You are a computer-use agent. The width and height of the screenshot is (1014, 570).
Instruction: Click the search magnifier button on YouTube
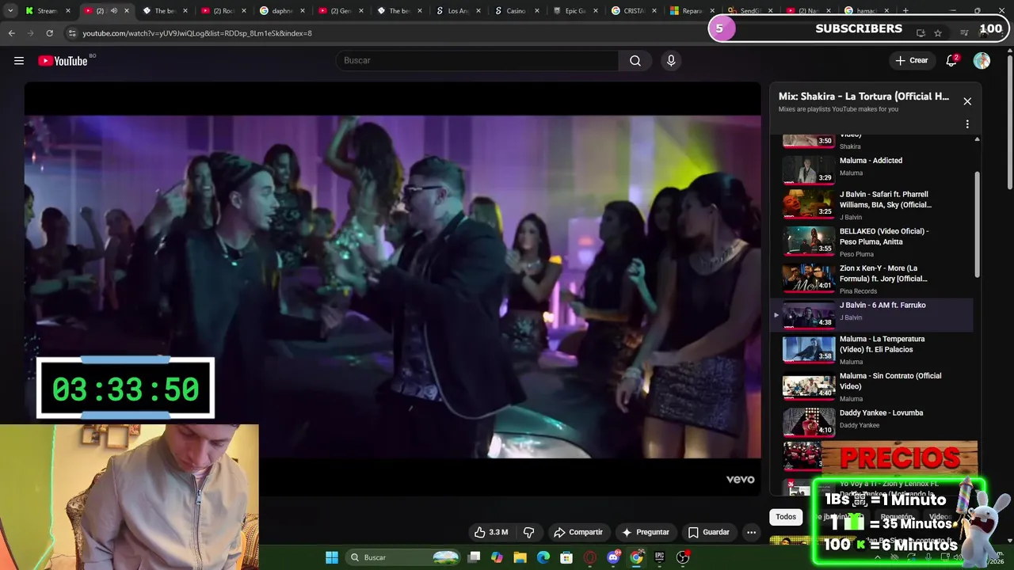coord(635,61)
